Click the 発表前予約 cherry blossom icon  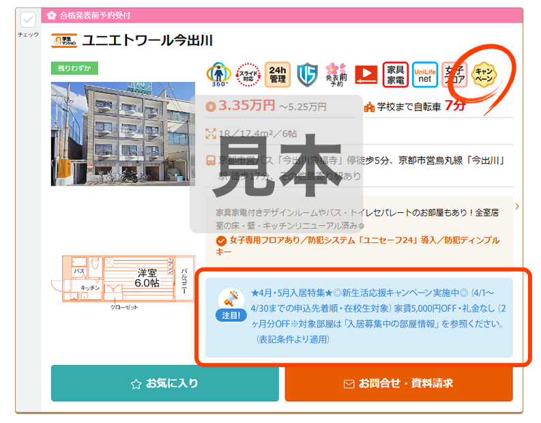pos(336,74)
